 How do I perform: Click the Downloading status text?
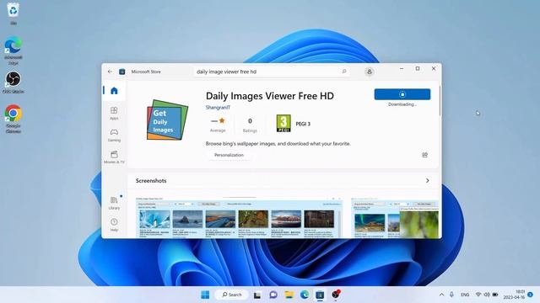[x=402, y=104]
